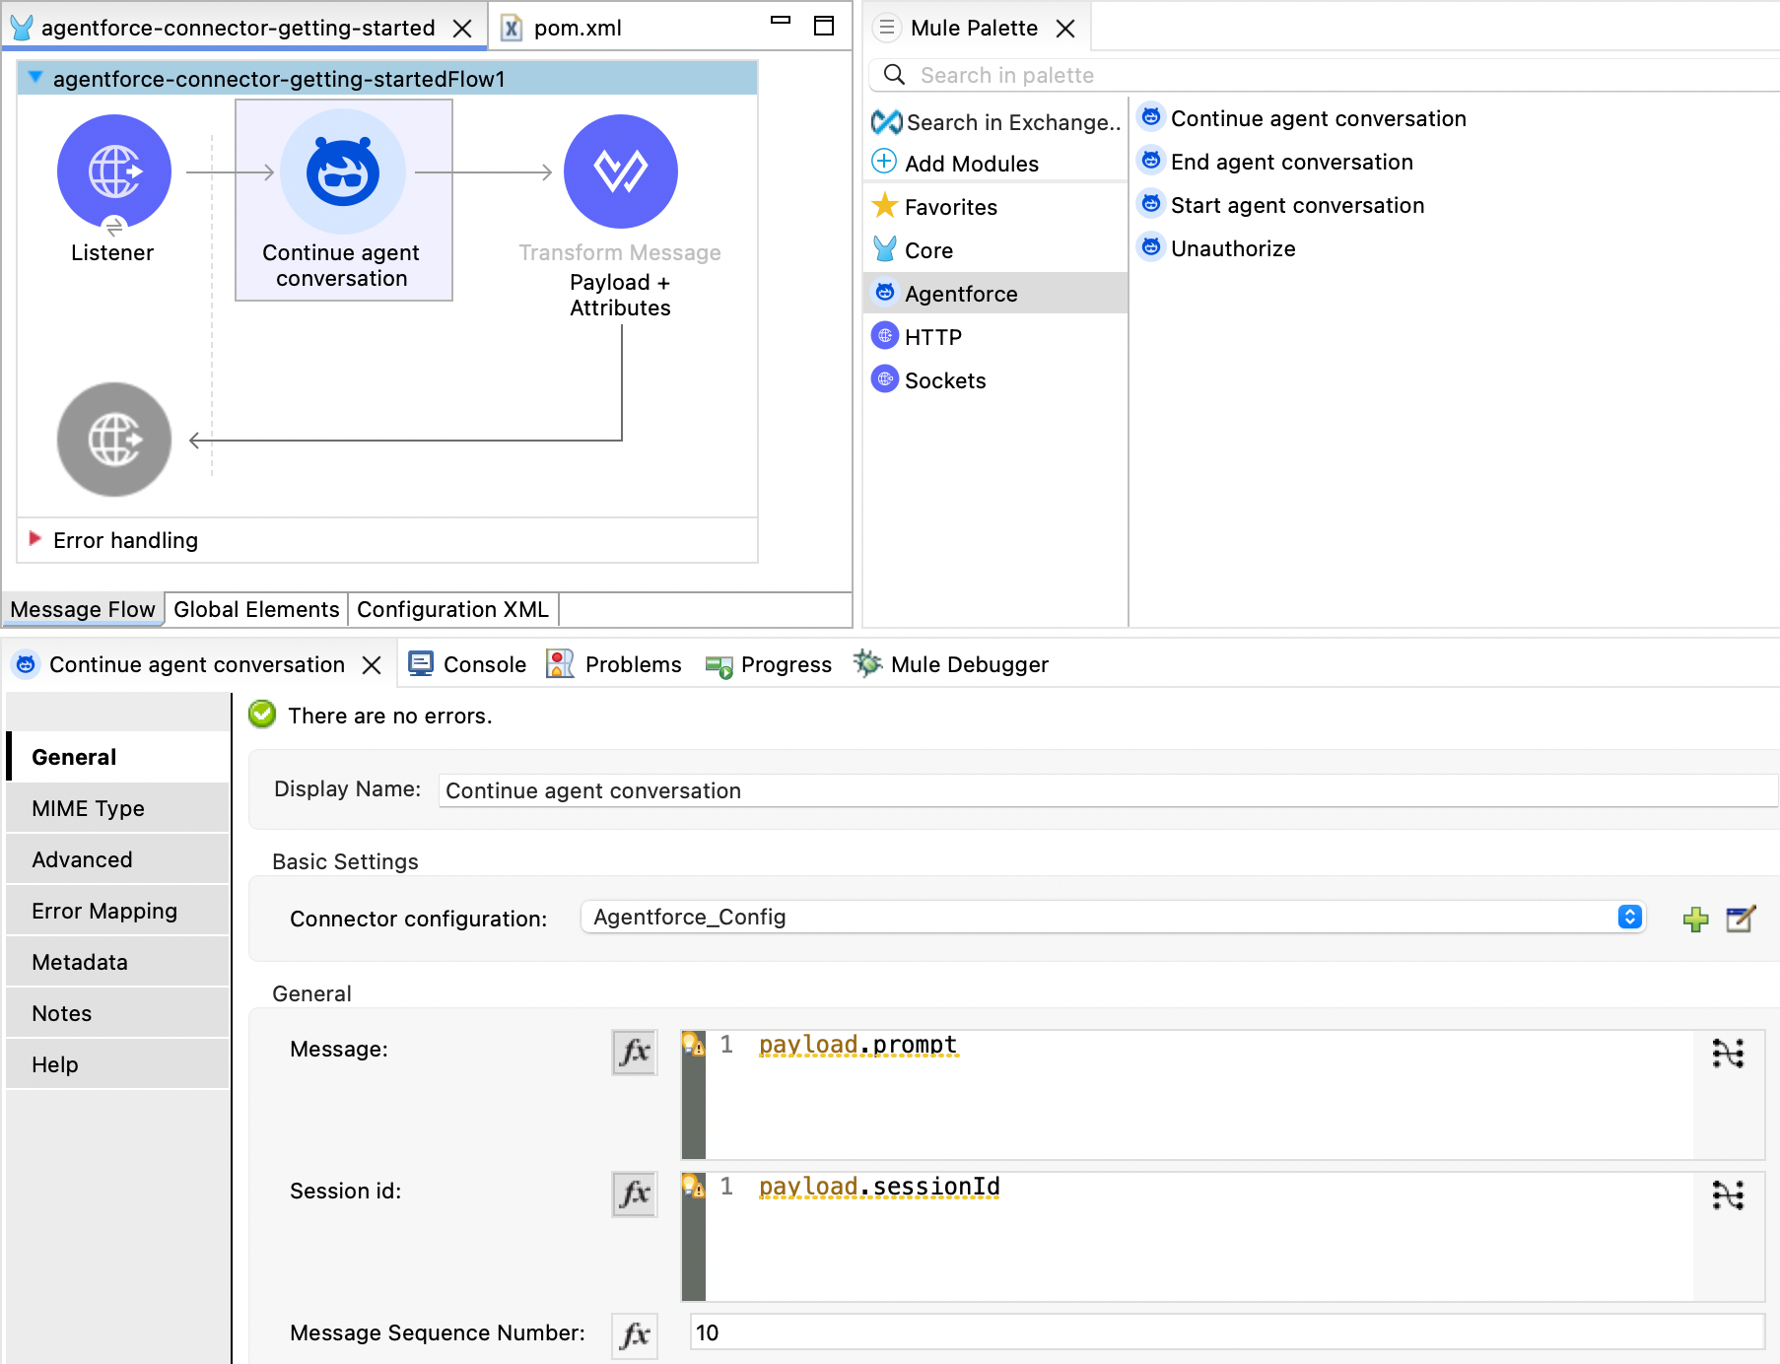The width and height of the screenshot is (1780, 1364).
Task: Select the HTTP palette category
Action: click(x=995, y=337)
